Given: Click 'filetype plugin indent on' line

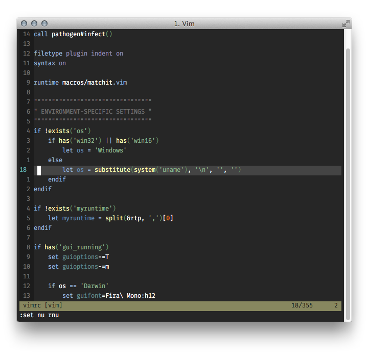Looking at the screenshot, I should pos(78,54).
